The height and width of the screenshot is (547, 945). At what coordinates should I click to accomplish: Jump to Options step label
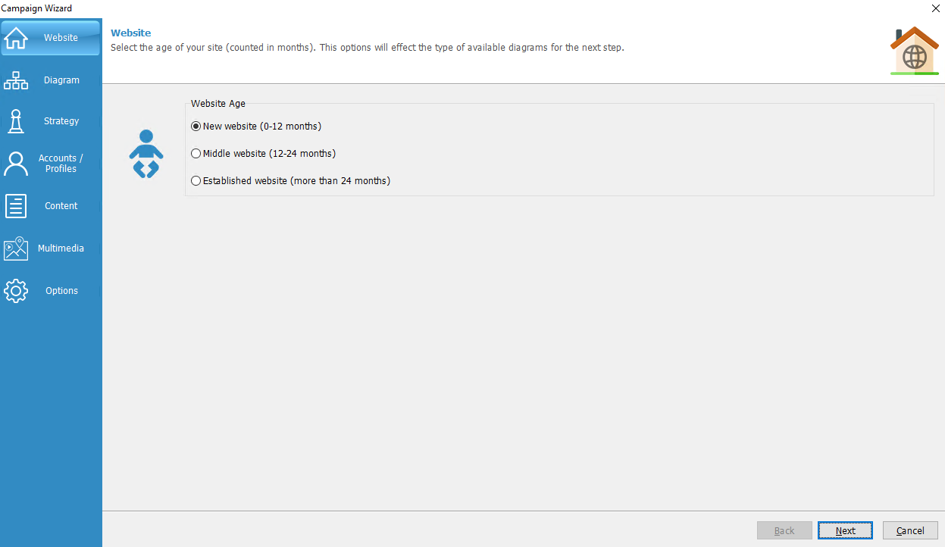point(61,291)
